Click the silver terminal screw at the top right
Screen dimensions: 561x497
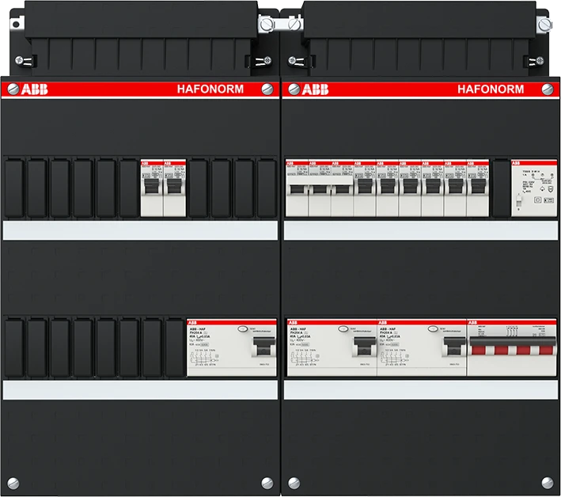543,27
